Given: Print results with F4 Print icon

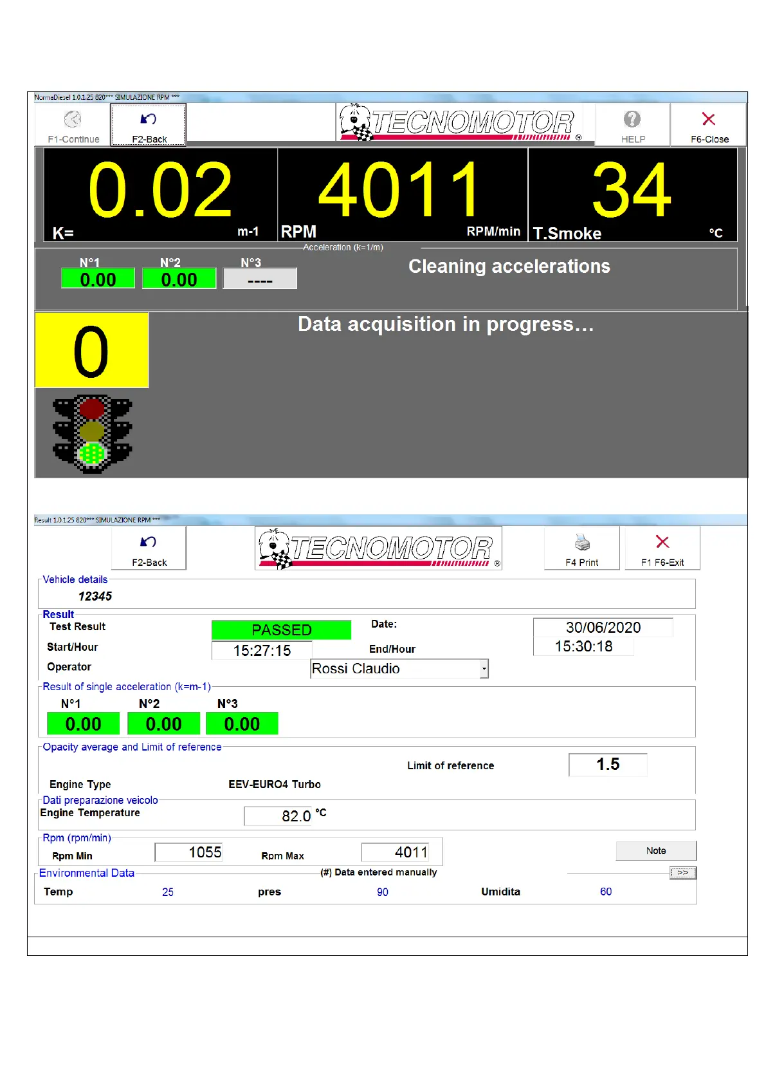Looking at the screenshot, I should coord(582,543).
